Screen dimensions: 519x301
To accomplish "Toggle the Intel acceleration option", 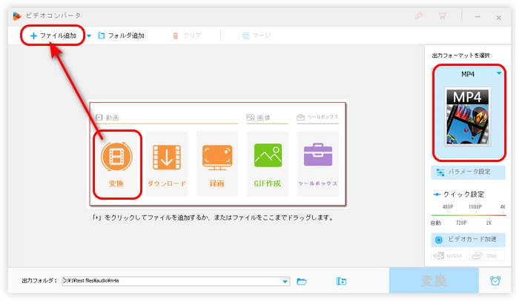I will [486, 256].
